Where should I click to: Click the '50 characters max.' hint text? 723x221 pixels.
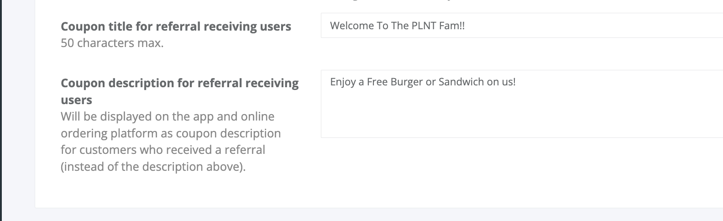click(112, 44)
